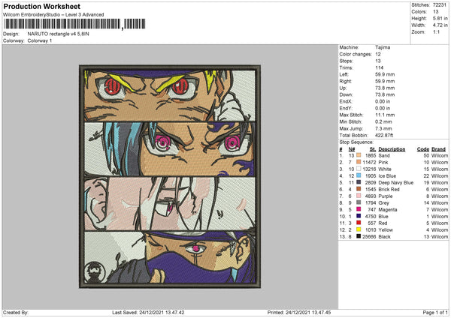Click the Left value 59.9 mm

point(385,74)
